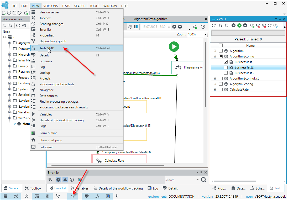Show passed tests with the green-check eye
Screen dimensions: 288x200
tap(252, 25)
